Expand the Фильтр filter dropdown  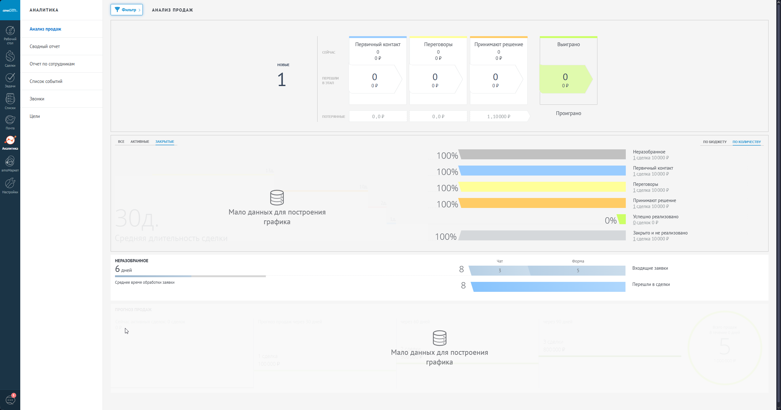tap(127, 10)
